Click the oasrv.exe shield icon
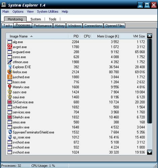The width and height of the screenshot is (158, 168). [x=10, y=92]
